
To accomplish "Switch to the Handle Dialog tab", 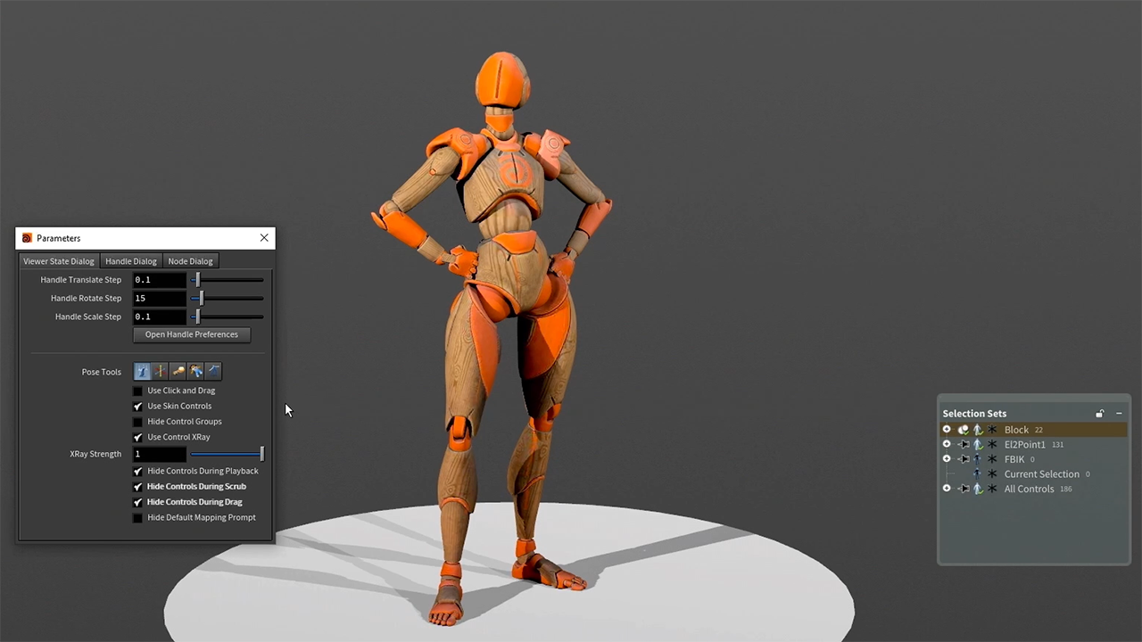I will coord(130,261).
